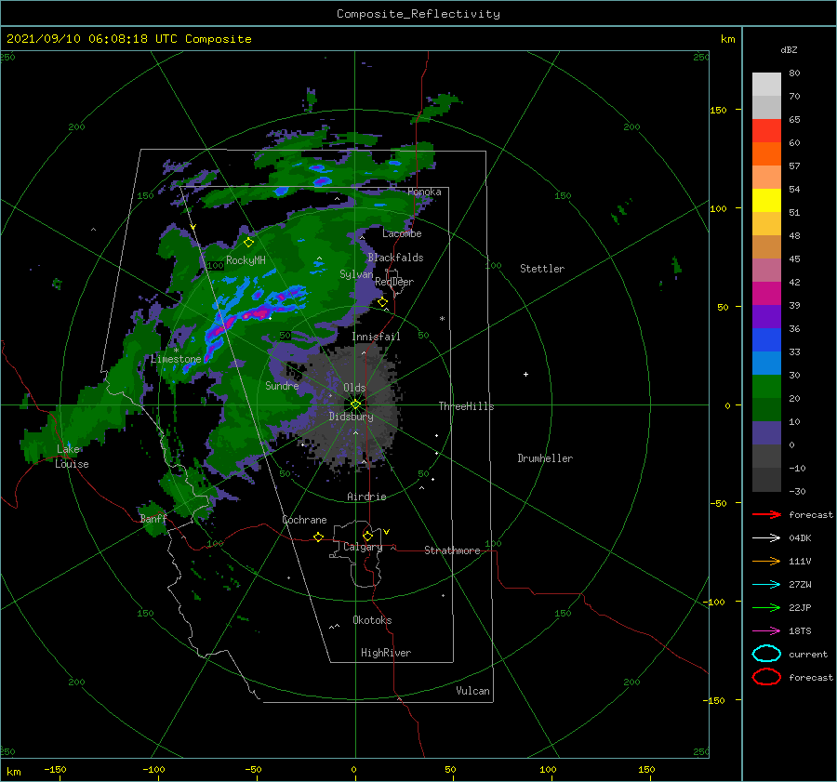The image size is (837, 782).
Task: Click the Airdrie label
Action: [x=366, y=497]
